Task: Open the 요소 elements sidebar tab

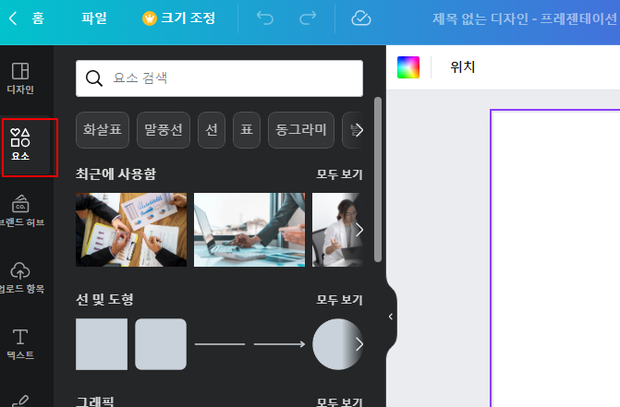Action: coord(20,145)
